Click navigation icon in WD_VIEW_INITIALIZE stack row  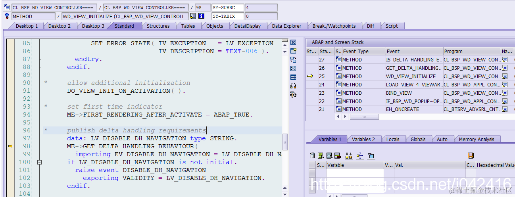click(x=505, y=76)
